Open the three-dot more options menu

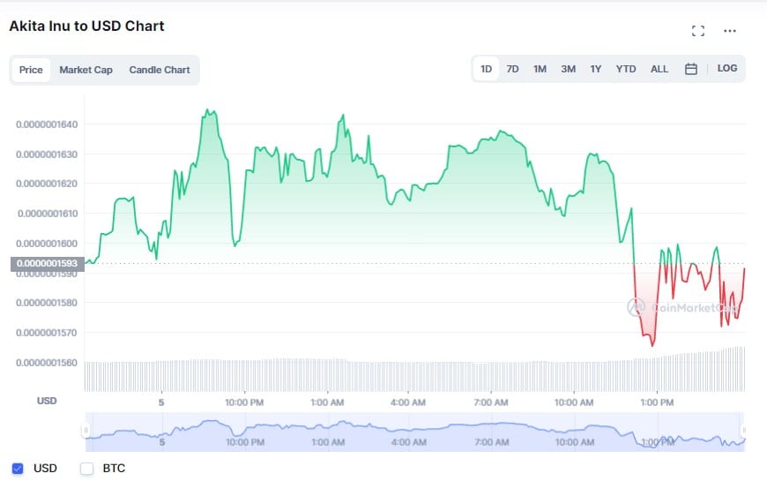coord(730,31)
